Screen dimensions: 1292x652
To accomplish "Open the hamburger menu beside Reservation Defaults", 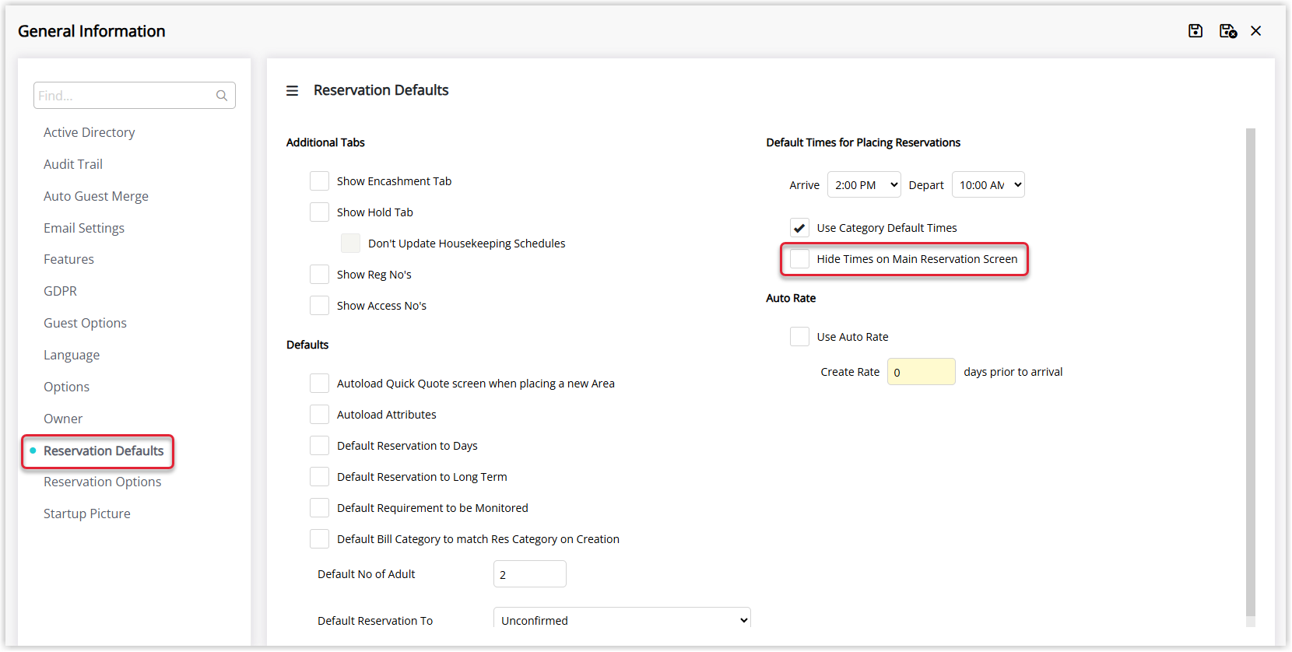I will pyautogui.click(x=292, y=91).
